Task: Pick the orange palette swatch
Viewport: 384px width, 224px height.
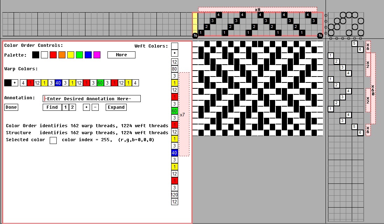Action: (62, 55)
